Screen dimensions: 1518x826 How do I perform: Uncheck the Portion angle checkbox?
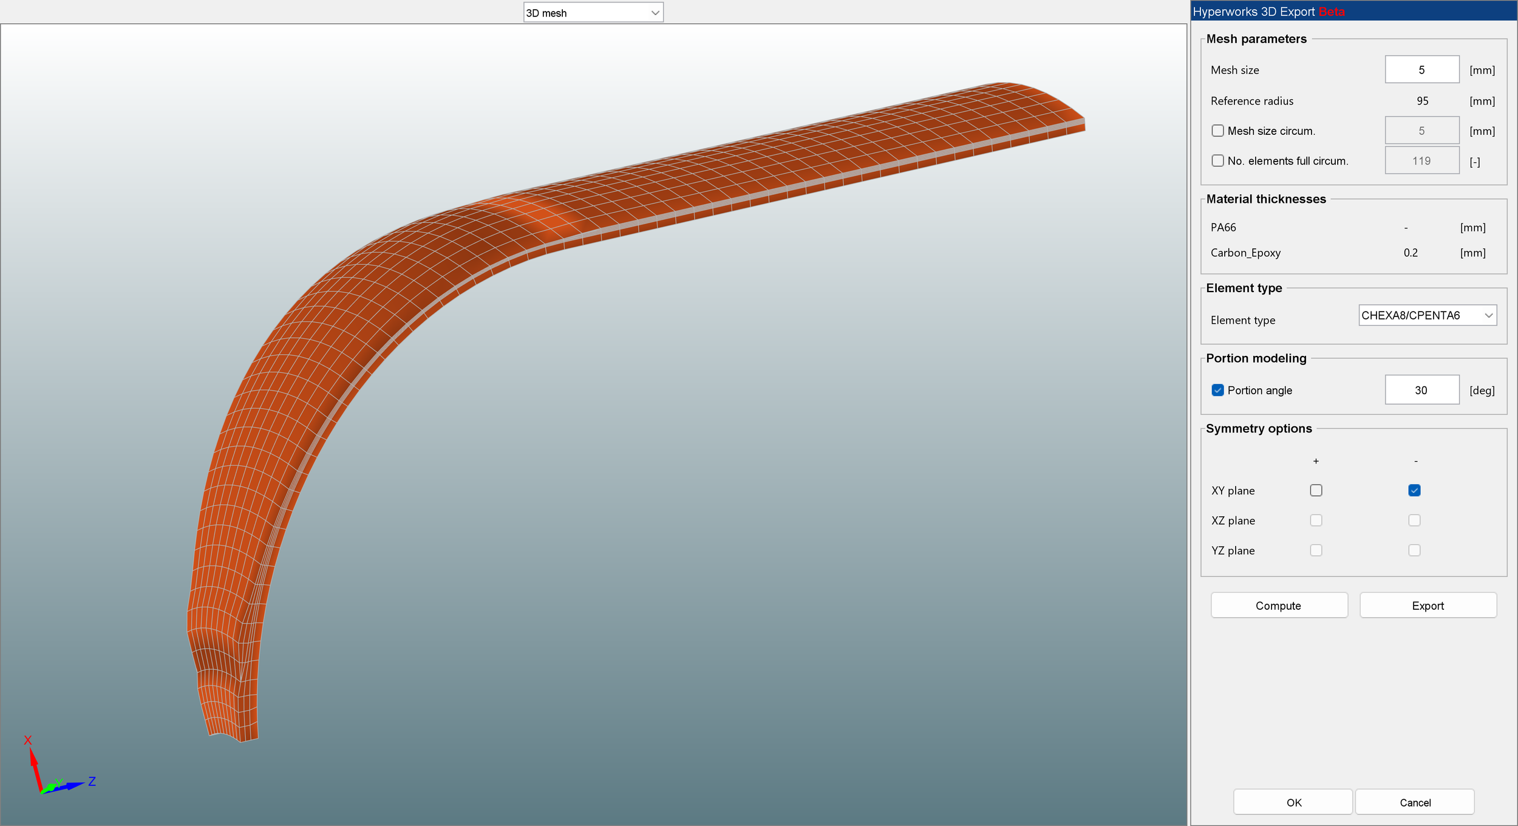pyautogui.click(x=1217, y=390)
